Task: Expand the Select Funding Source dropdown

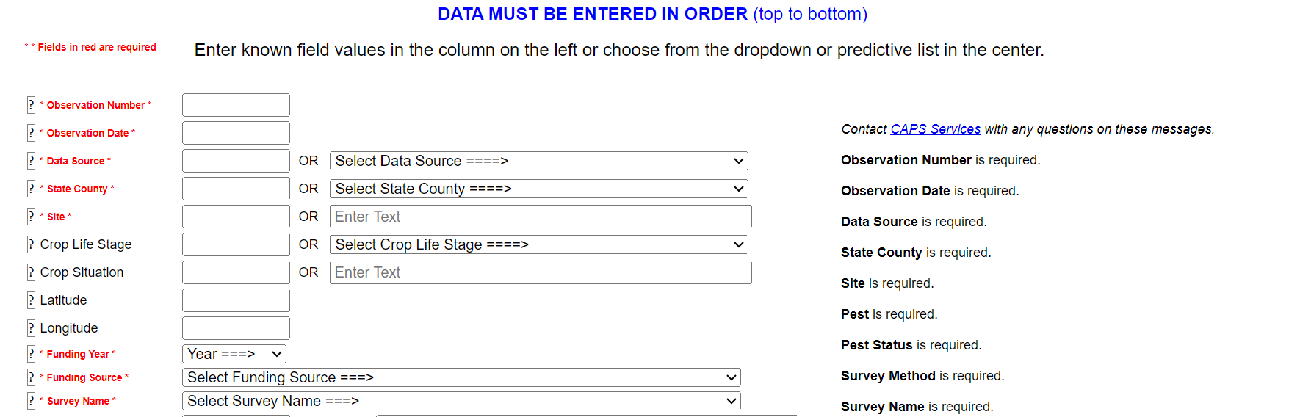Action: pos(461,377)
